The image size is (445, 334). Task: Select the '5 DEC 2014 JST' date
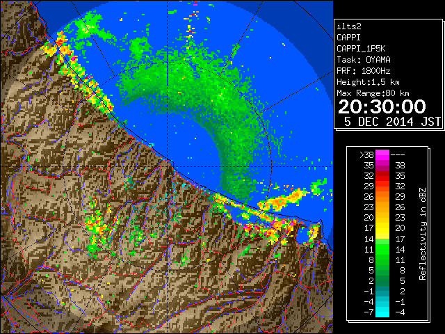coord(392,122)
